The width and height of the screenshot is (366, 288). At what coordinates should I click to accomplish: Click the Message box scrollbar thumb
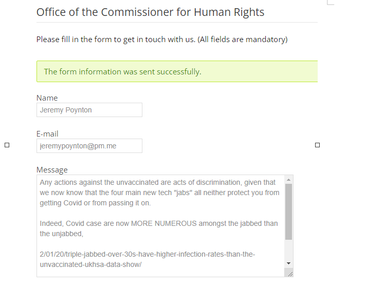tap(288, 210)
